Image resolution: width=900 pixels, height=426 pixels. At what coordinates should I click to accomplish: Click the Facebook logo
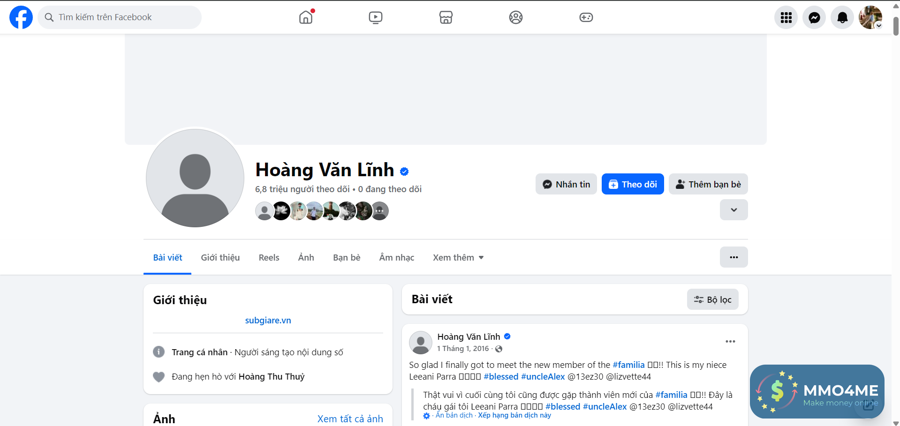pyautogui.click(x=21, y=17)
